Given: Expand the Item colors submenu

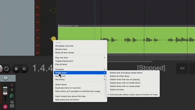Looking at the screenshot, I should (80, 76).
